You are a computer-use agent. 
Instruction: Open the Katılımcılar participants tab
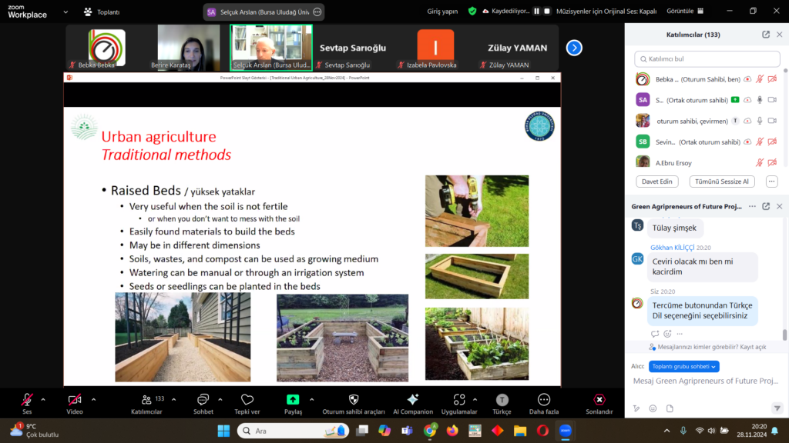coord(146,399)
